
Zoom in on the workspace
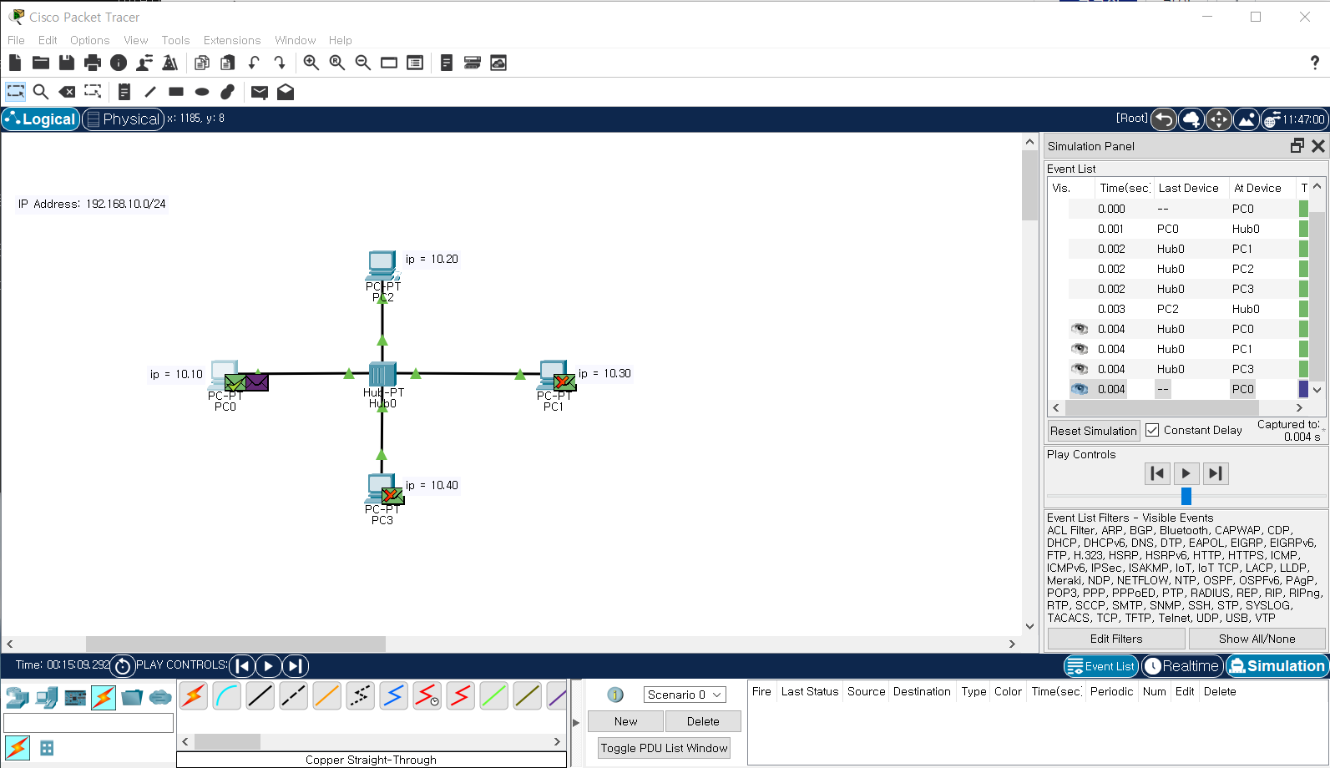311,63
